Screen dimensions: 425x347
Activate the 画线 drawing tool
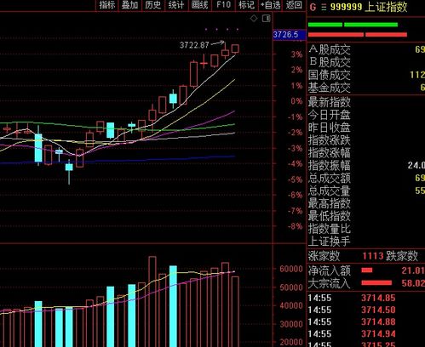click(200, 5)
